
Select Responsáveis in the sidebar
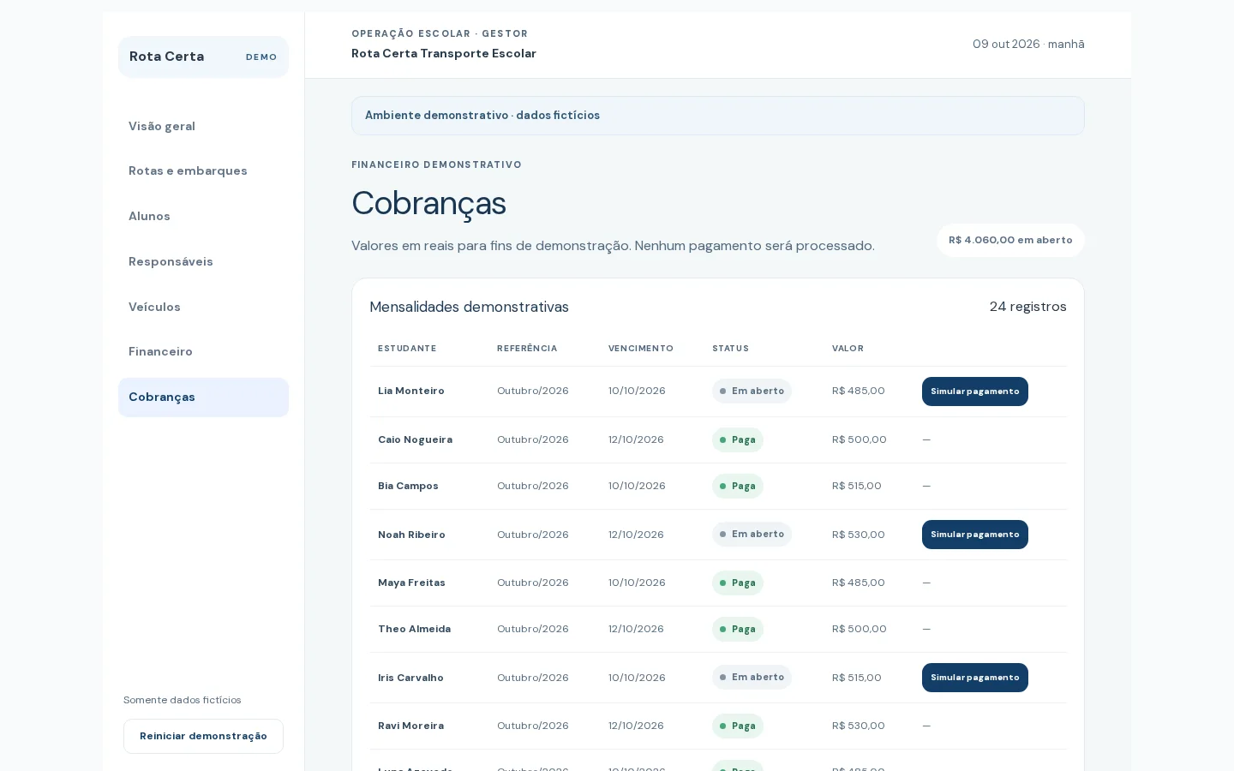[203, 261]
